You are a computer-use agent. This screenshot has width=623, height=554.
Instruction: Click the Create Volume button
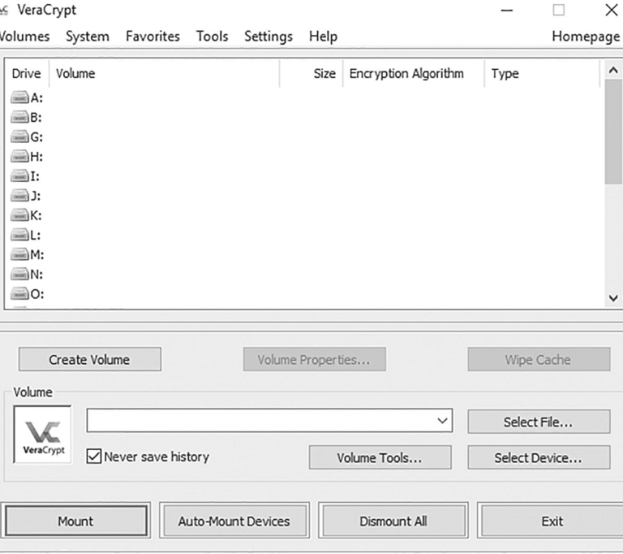[90, 359]
